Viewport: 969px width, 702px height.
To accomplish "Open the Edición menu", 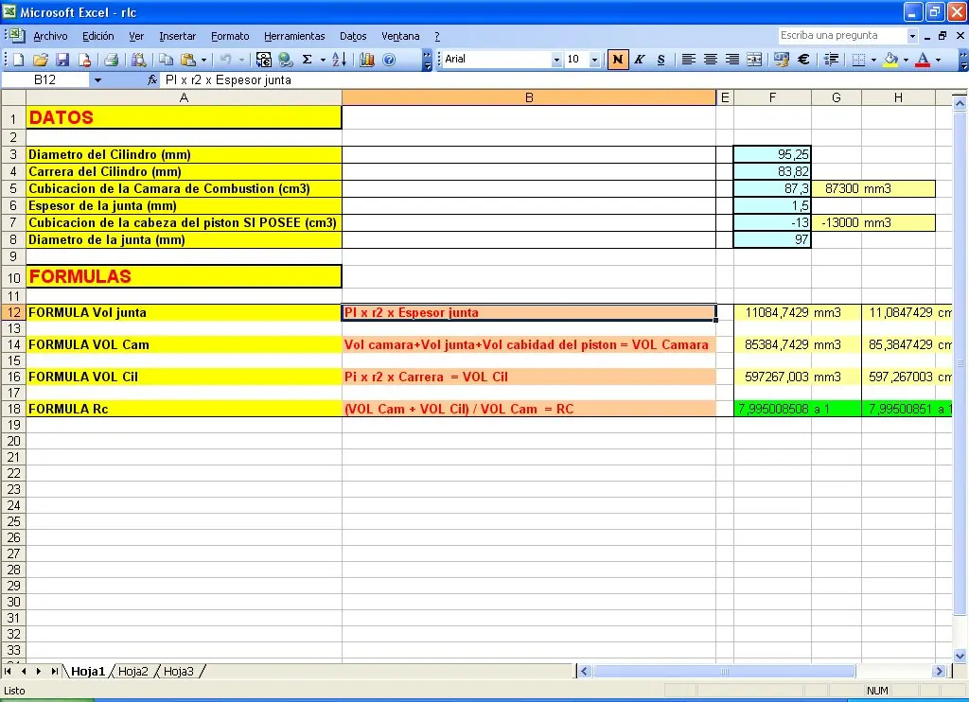I will (98, 36).
